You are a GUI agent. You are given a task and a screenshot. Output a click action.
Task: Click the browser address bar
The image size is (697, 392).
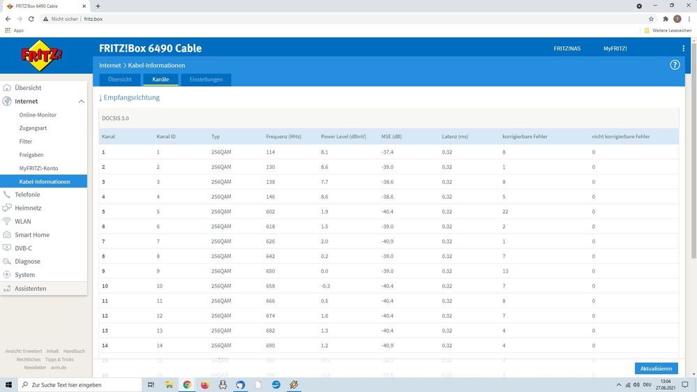coord(347,19)
